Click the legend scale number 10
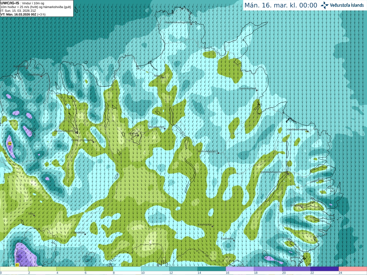367x275 pixels. [143, 273]
